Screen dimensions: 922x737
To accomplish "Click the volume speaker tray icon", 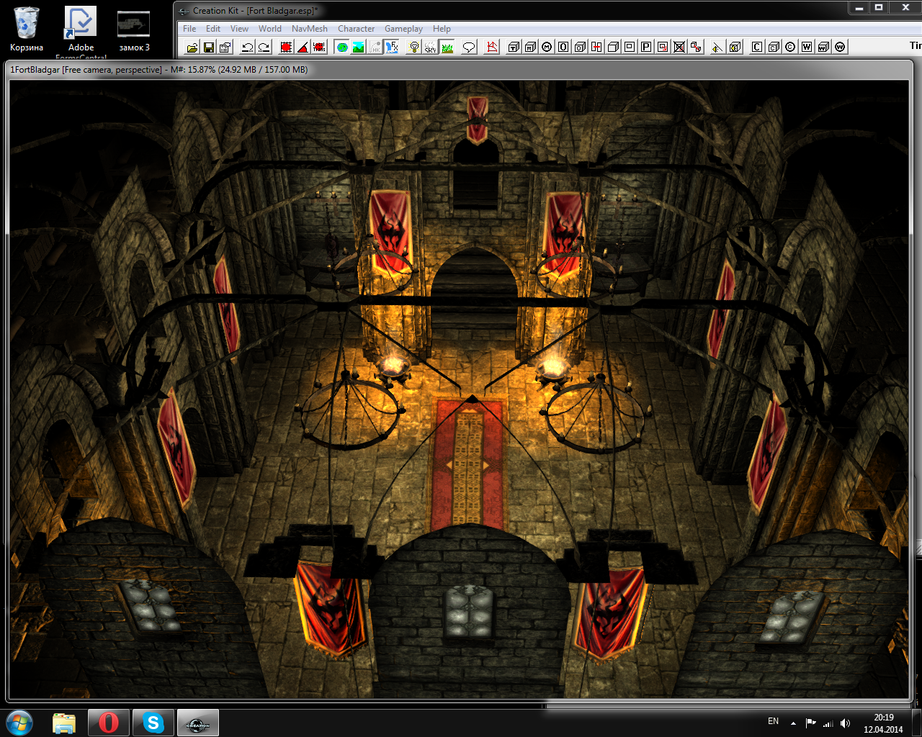I will point(846,723).
